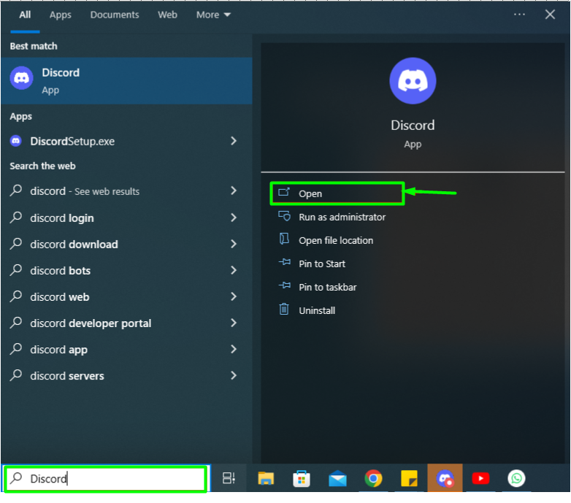
Task: Click the folder icon for Open file location
Action: pos(284,239)
